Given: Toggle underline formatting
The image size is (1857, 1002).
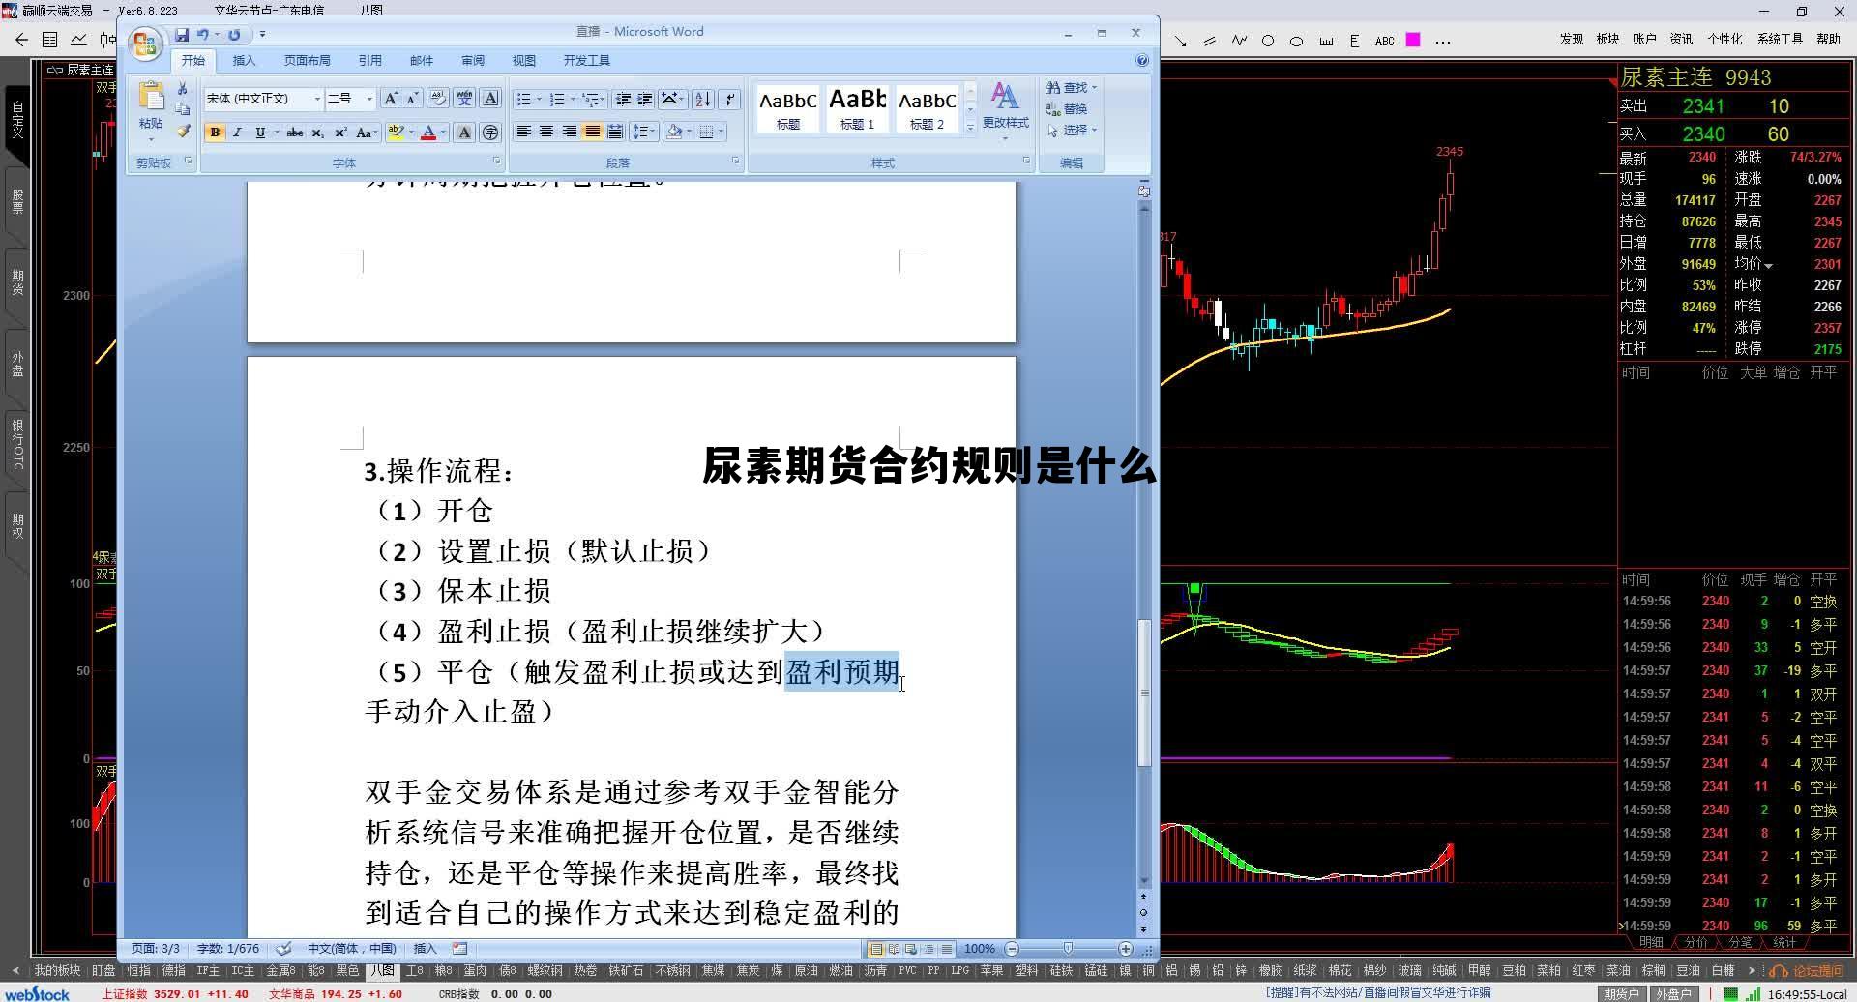Looking at the screenshot, I should click(x=259, y=133).
